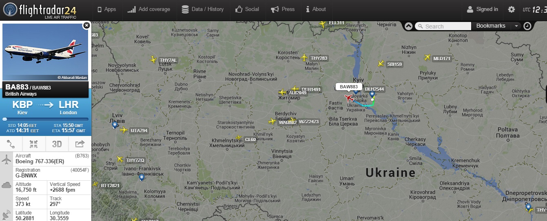Open the 3D view of flight
Image resolution: width=547 pixels, height=221 pixels.
point(57,144)
